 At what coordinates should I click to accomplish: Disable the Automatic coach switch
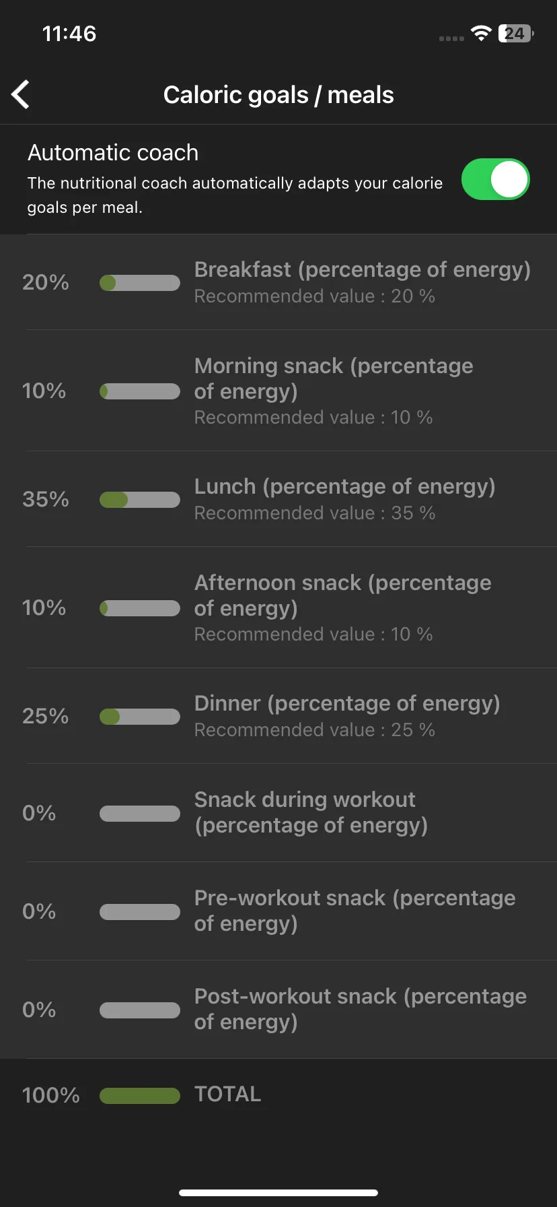(496, 179)
